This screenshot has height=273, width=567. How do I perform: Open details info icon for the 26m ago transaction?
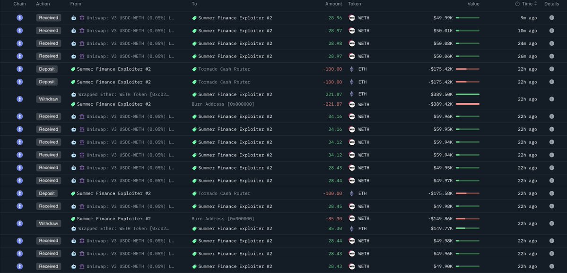[x=551, y=56]
